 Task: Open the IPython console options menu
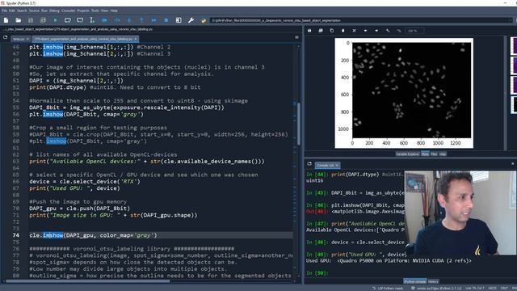coord(513,163)
